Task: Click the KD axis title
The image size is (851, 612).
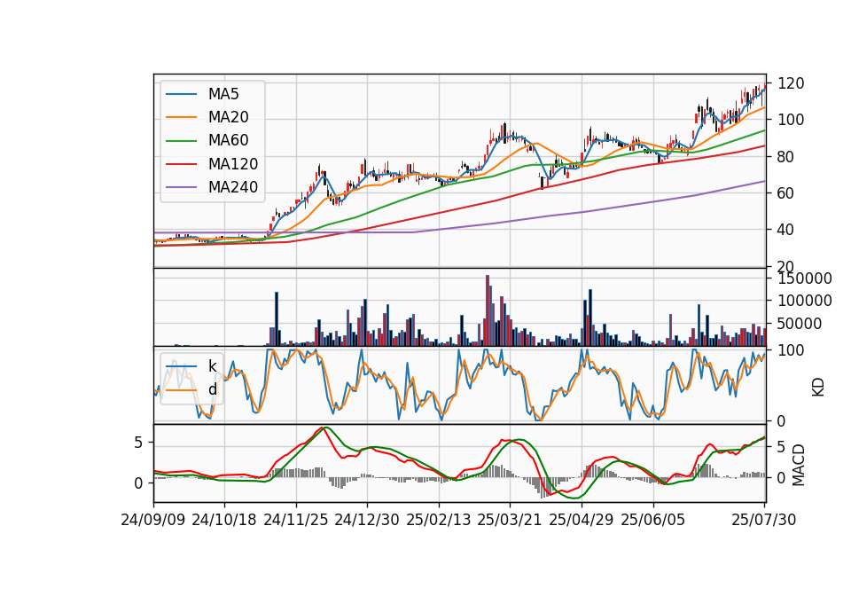Action: (x=818, y=387)
